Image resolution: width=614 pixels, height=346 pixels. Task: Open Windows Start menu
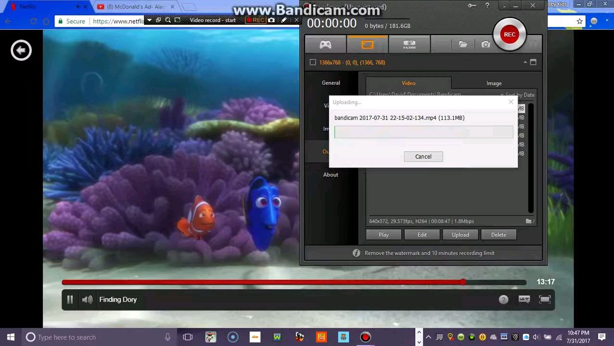[11, 337]
